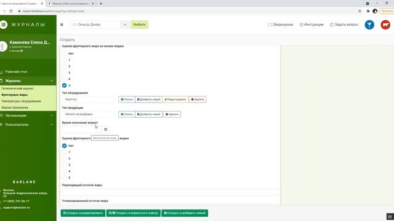Click Добавить новый for equipment type
Image resolution: width=394 pixels, height=221 pixels.
[x=148, y=99]
